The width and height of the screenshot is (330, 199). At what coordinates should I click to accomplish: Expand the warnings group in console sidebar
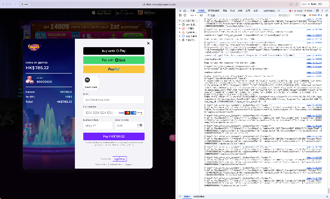pos(180,32)
